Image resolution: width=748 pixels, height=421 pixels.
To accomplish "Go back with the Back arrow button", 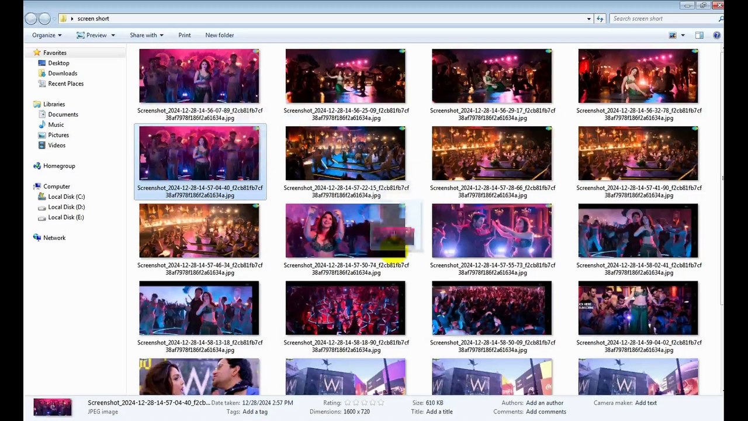I will tap(32, 19).
